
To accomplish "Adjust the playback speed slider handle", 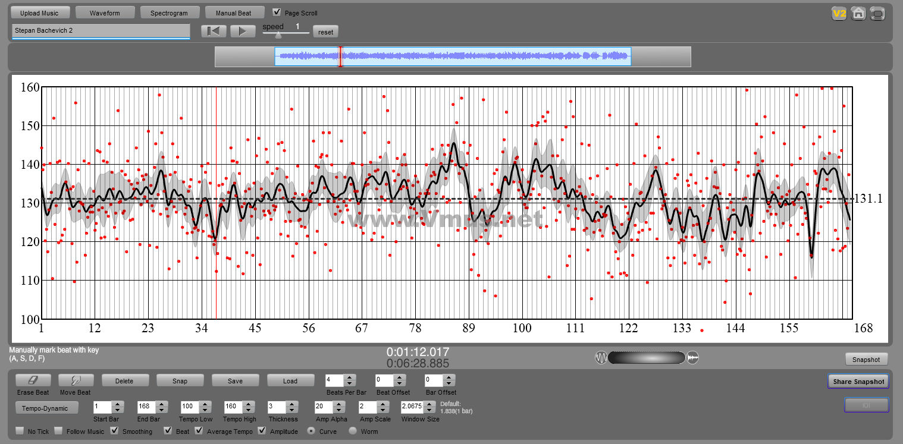I will pos(278,35).
